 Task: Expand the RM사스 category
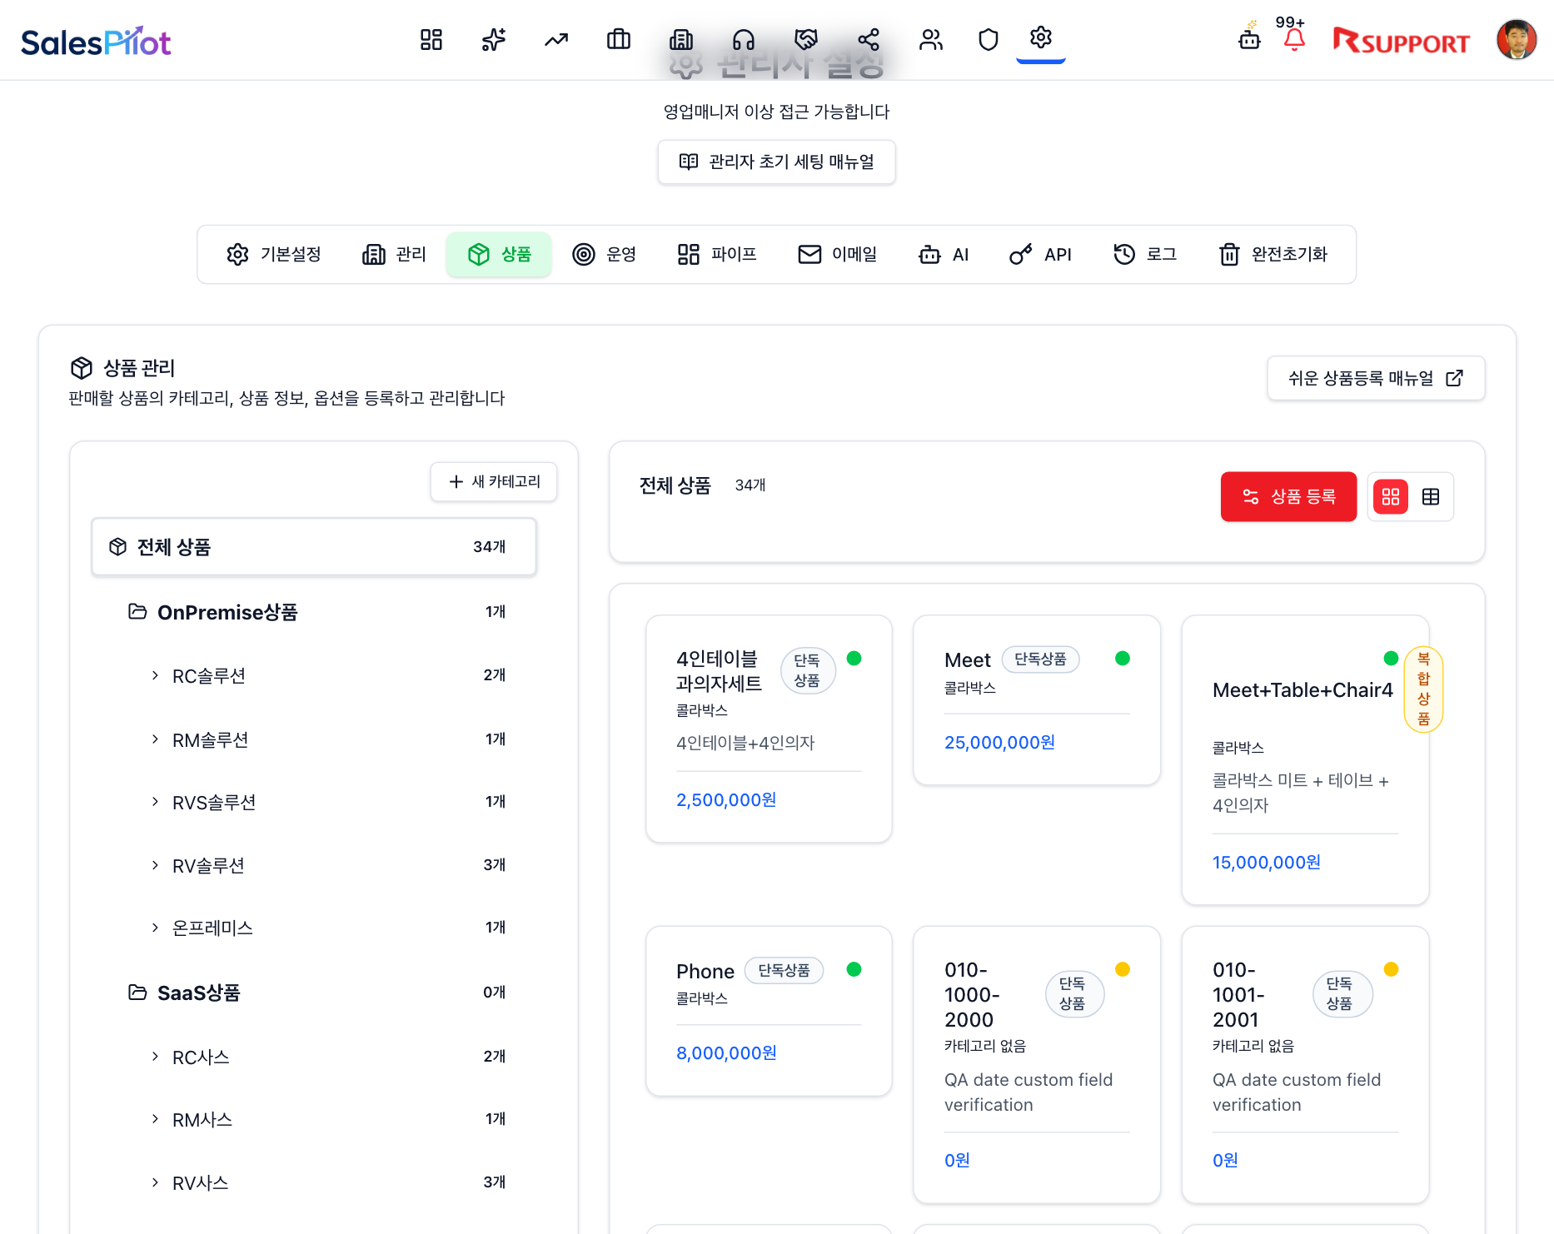pos(155,1119)
